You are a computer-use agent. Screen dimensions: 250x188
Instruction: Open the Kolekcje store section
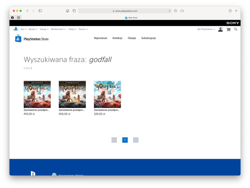(117, 38)
